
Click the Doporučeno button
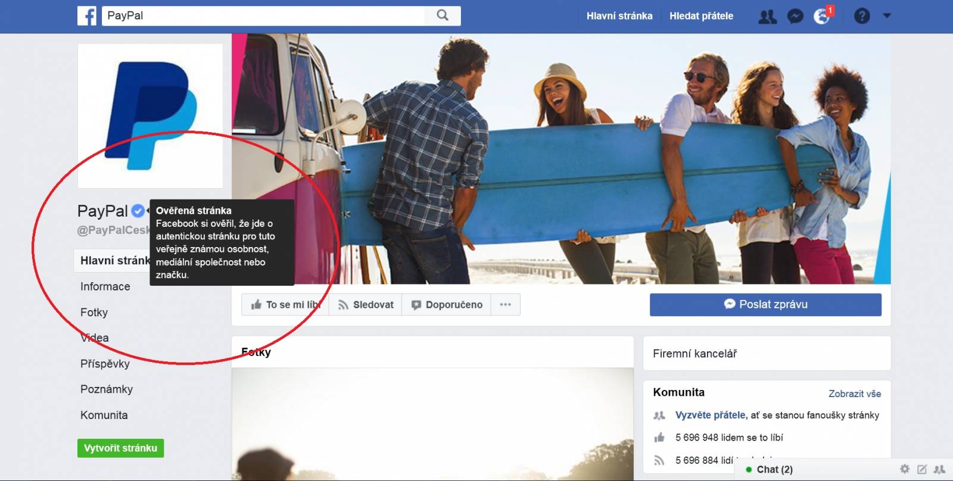point(447,305)
